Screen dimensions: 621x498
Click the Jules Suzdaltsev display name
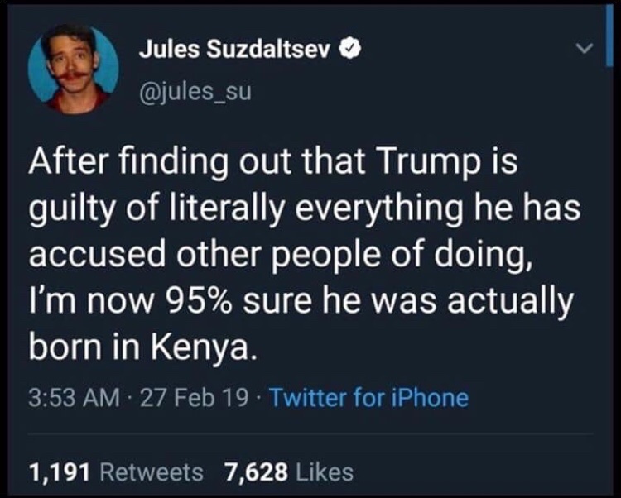[x=237, y=50]
